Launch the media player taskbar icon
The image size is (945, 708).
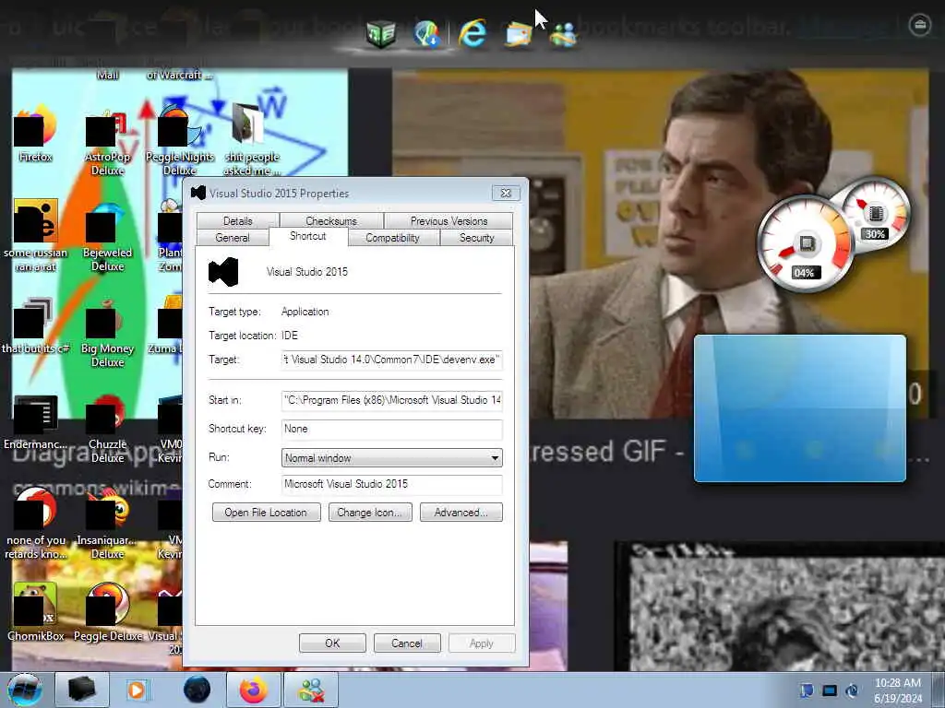click(137, 690)
